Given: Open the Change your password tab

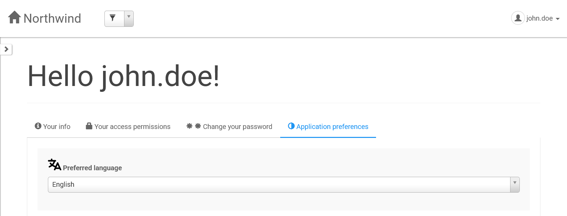Looking at the screenshot, I should (x=229, y=127).
